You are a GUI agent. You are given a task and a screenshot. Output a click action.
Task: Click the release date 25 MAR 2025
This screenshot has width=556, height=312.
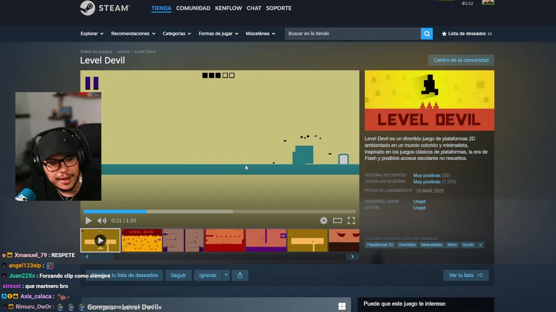click(430, 191)
